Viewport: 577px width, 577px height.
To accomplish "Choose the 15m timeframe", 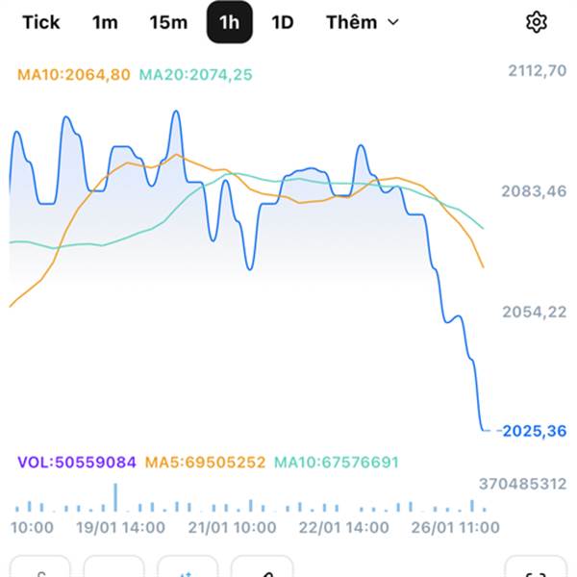I will tap(168, 22).
